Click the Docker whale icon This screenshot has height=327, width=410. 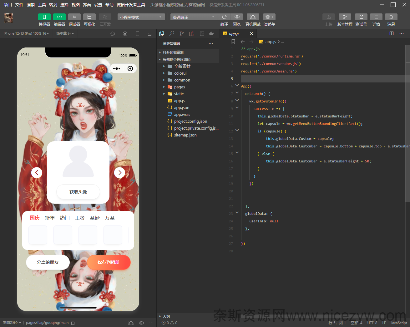[x=212, y=33]
